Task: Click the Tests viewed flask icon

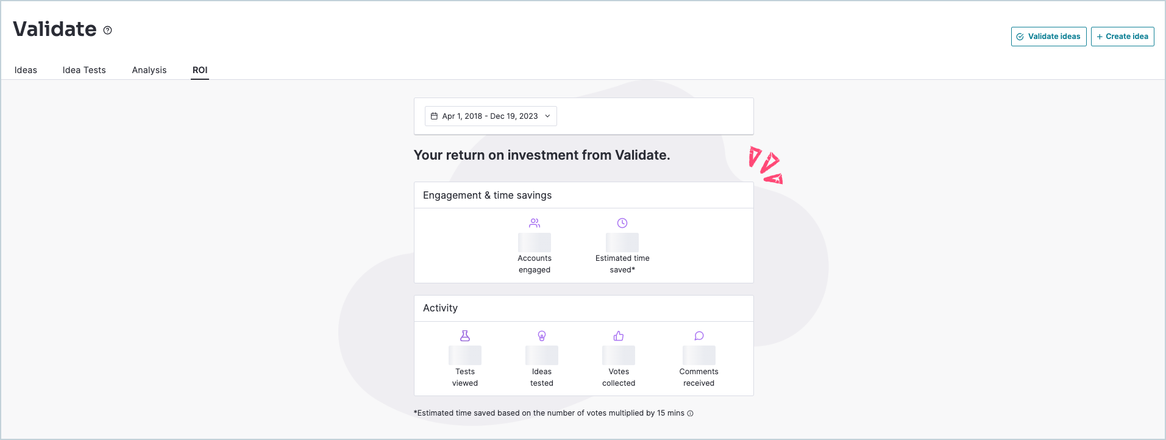Action: click(465, 336)
